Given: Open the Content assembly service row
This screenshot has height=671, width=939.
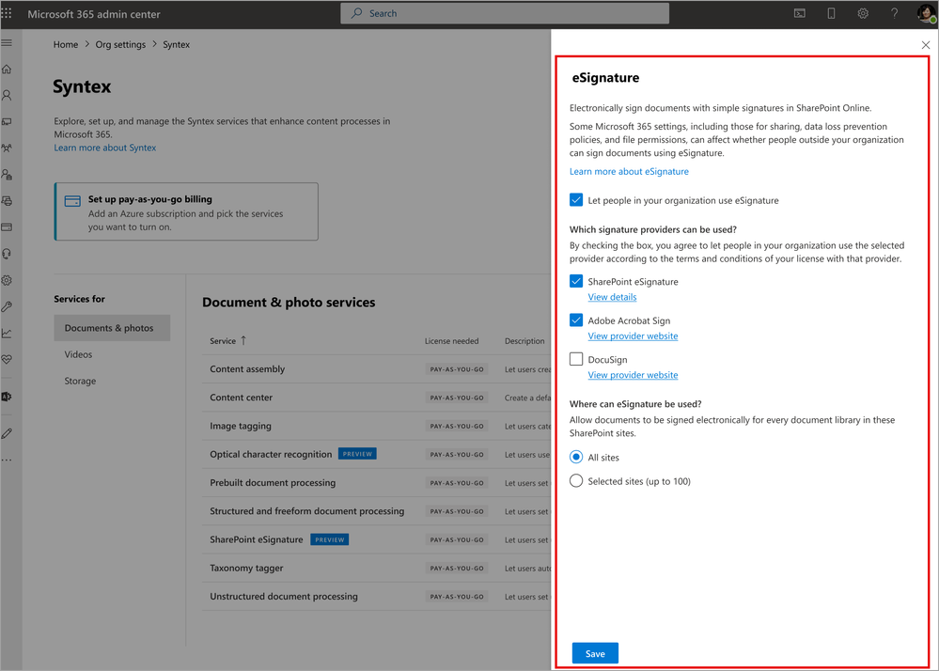Looking at the screenshot, I should point(376,369).
